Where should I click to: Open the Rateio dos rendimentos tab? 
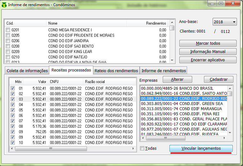click(x=116, y=71)
